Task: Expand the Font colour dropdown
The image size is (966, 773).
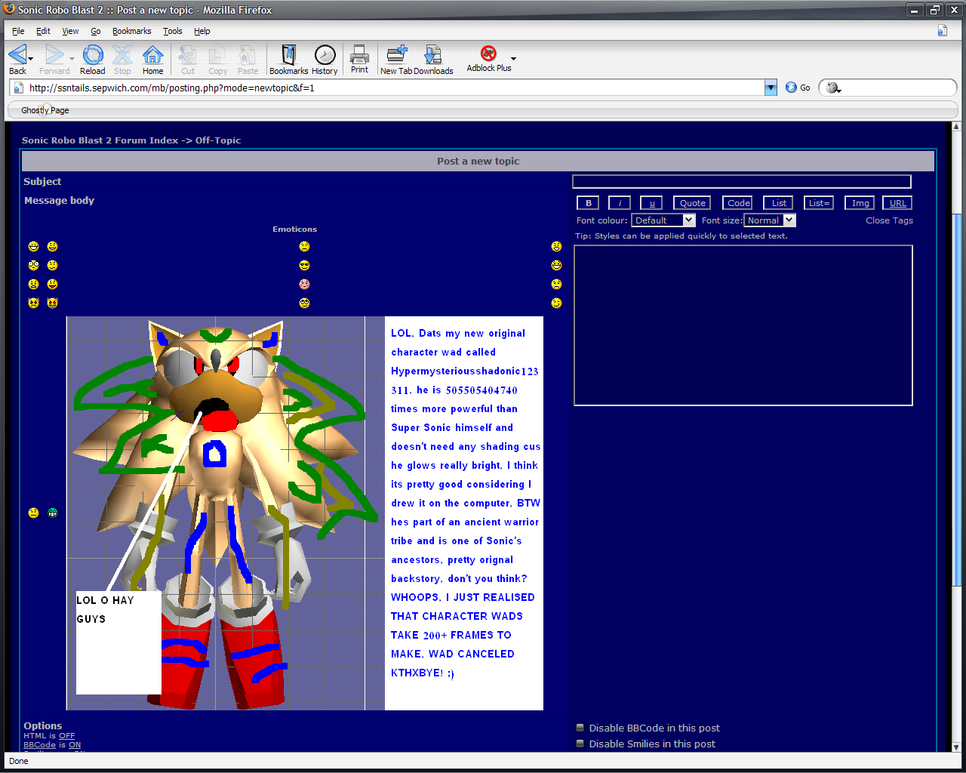Action: click(663, 220)
